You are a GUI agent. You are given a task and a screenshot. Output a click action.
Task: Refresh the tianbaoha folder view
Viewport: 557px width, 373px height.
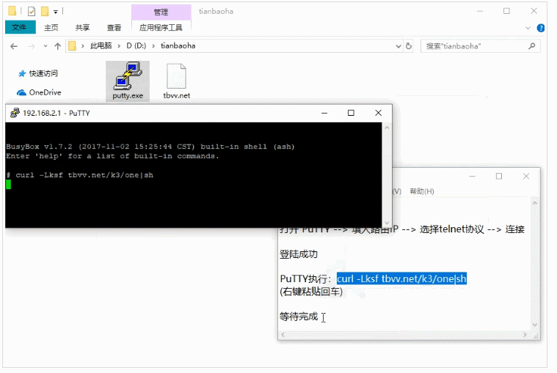pyautogui.click(x=409, y=45)
